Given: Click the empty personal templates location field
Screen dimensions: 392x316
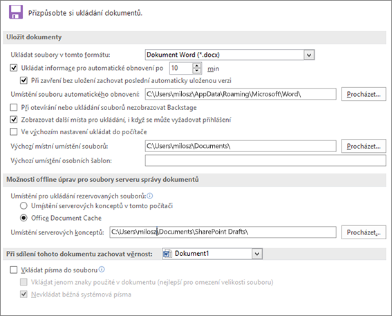Looking at the screenshot, I should coord(265,160).
